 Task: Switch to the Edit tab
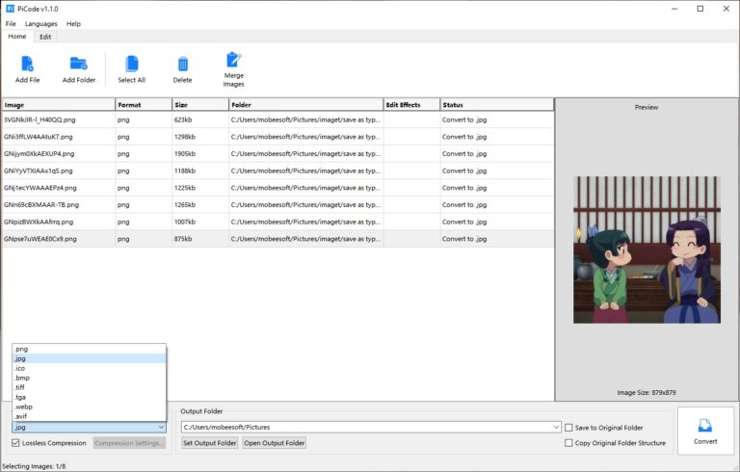(x=45, y=37)
